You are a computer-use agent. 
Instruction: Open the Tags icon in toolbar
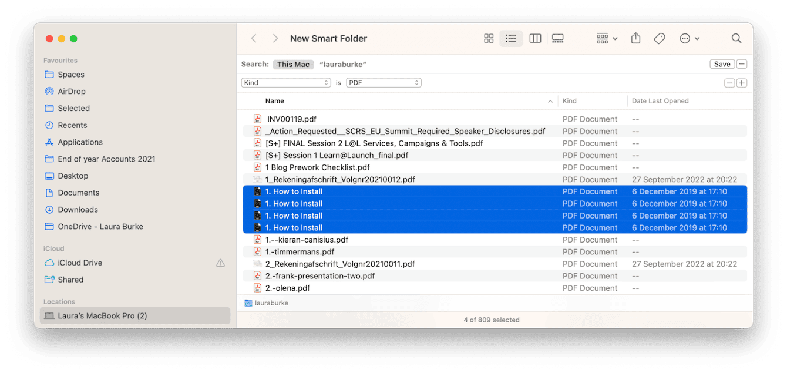tap(659, 38)
